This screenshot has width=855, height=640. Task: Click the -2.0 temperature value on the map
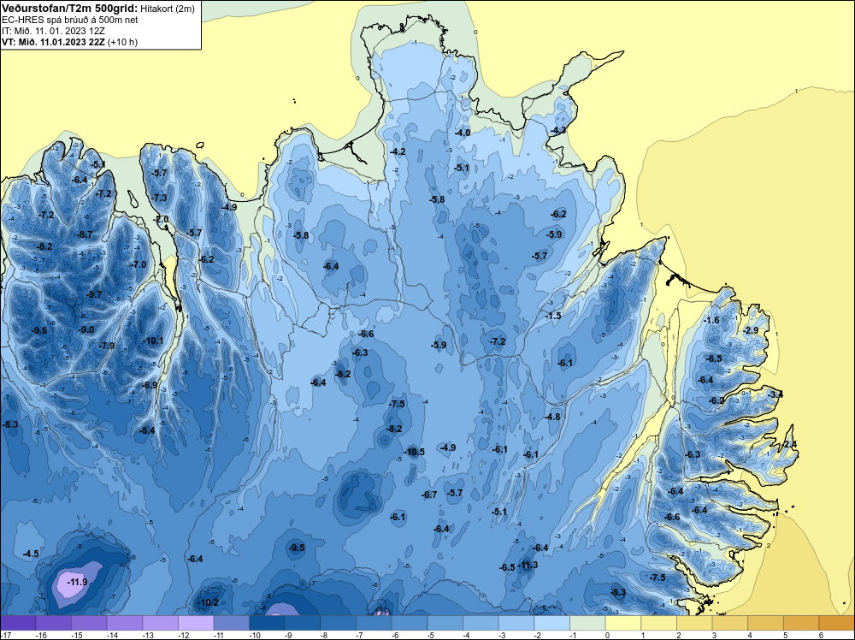coord(162,219)
